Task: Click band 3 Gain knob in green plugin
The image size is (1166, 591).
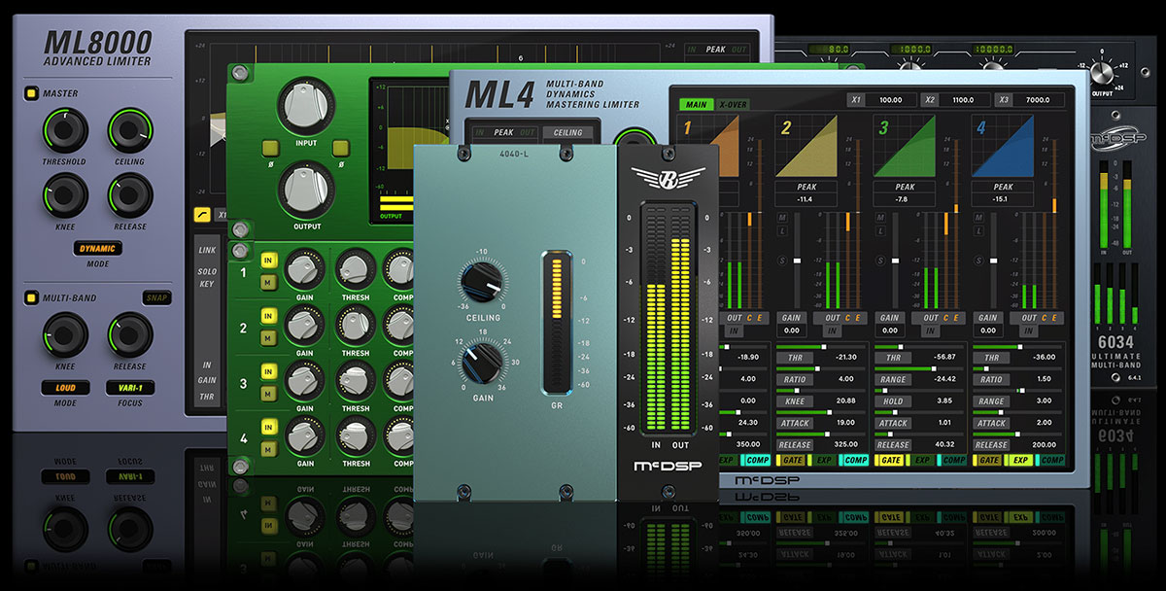Action: click(x=305, y=380)
